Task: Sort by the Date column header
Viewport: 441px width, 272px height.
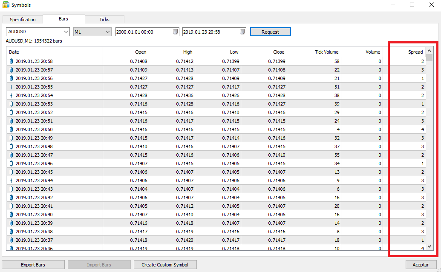Action: (55, 52)
